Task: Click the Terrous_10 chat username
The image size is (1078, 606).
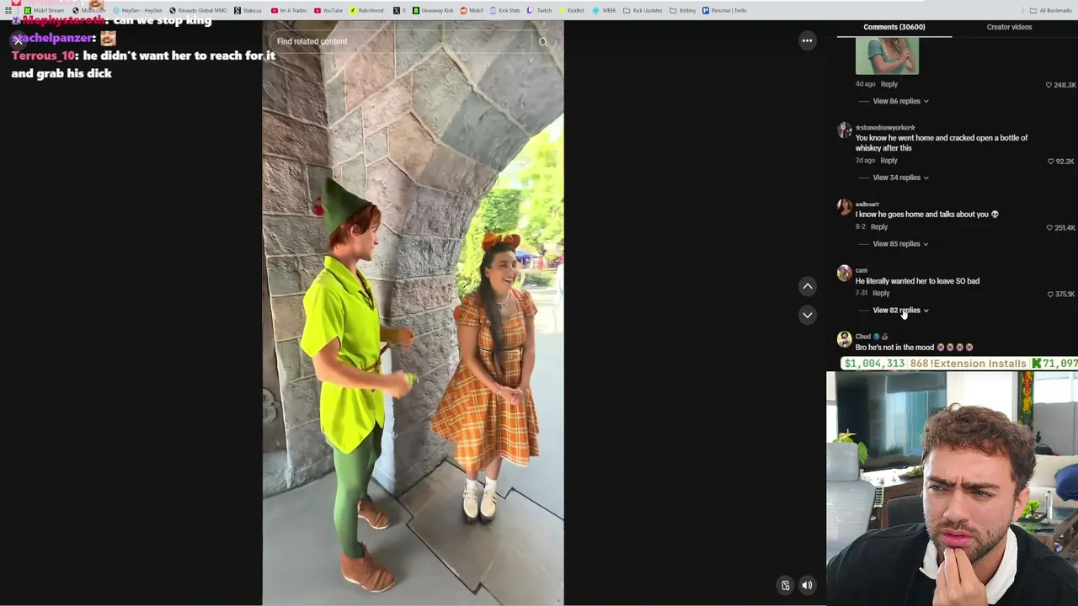Action: 44,56
